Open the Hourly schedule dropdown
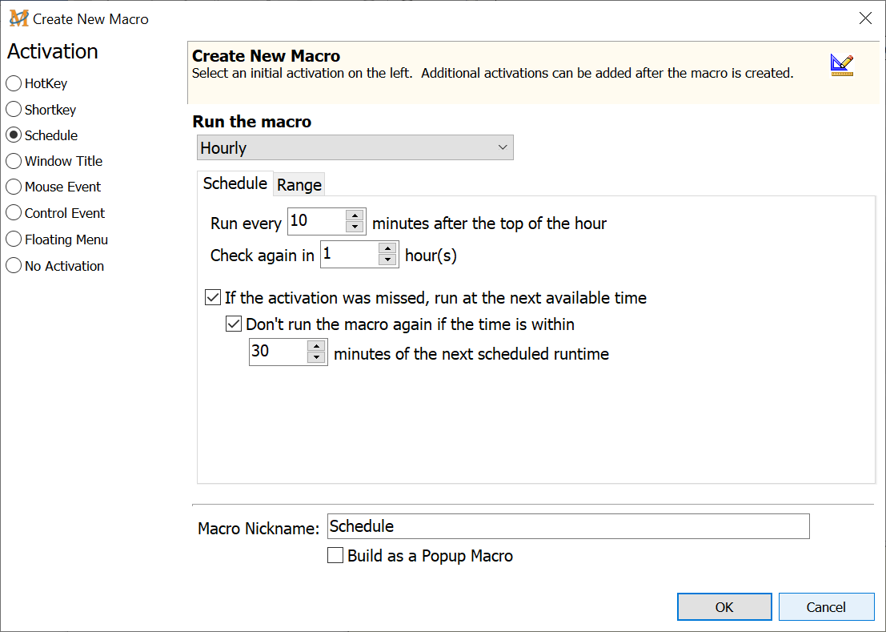This screenshot has height=632, width=886. (x=355, y=147)
